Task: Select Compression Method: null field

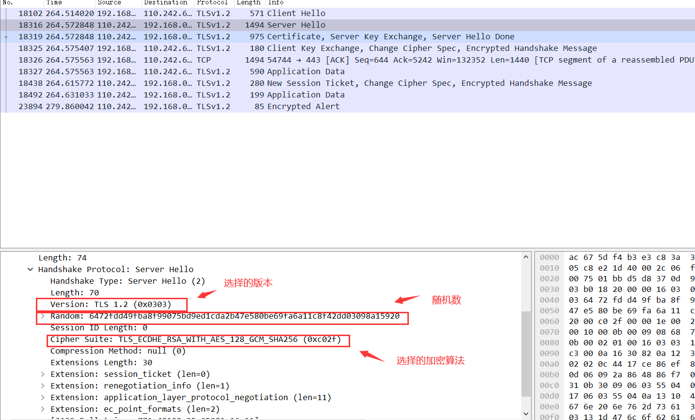Action: tap(118, 351)
